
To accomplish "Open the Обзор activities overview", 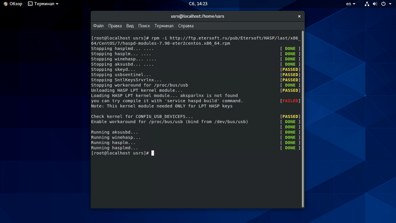I will [x=13, y=4].
